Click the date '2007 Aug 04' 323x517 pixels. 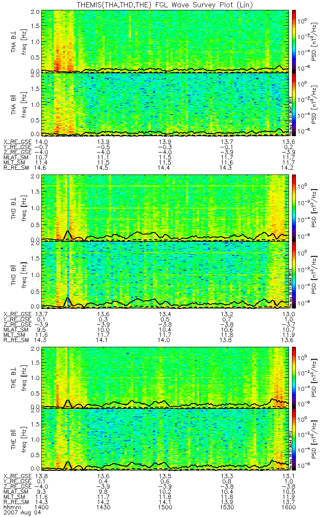click(22, 514)
